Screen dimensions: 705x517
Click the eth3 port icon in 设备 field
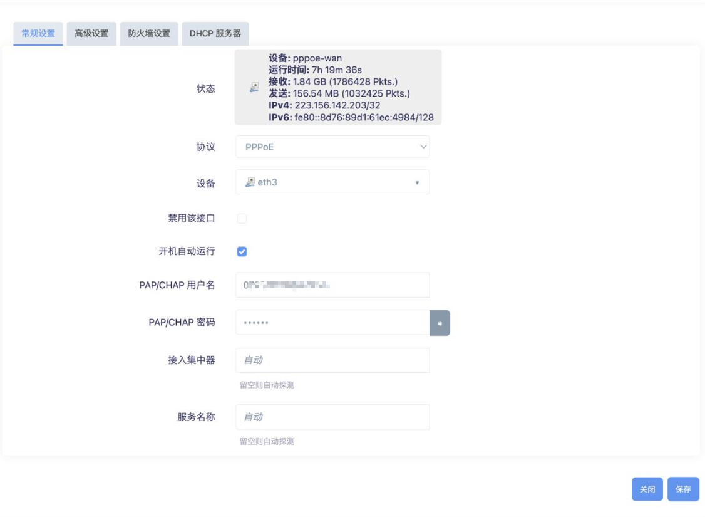click(x=250, y=182)
